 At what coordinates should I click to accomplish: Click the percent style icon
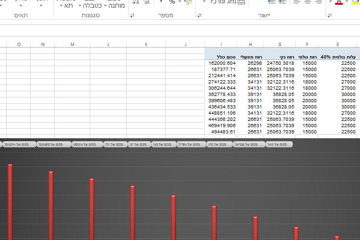point(172,2)
